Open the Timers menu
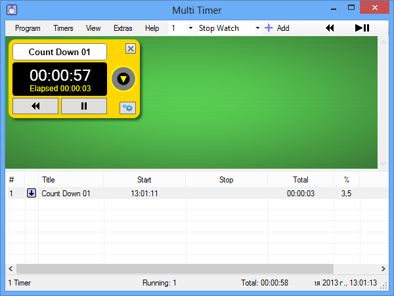 [63, 28]
